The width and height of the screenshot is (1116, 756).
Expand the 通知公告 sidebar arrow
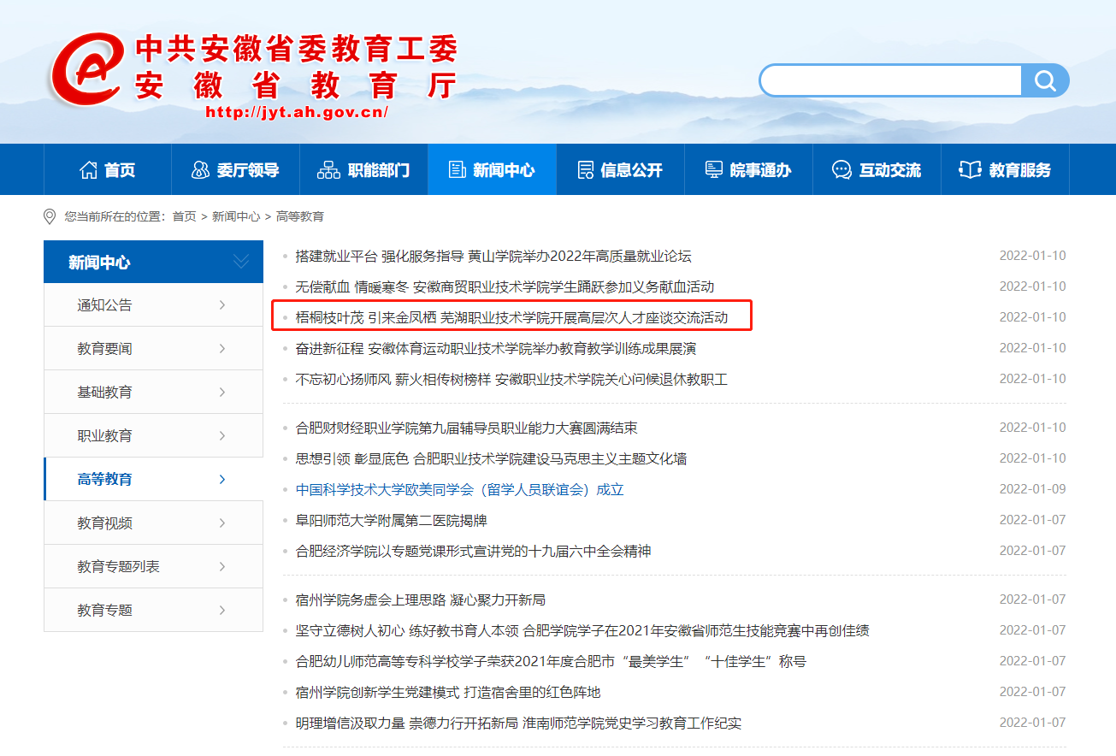point(222,305)
